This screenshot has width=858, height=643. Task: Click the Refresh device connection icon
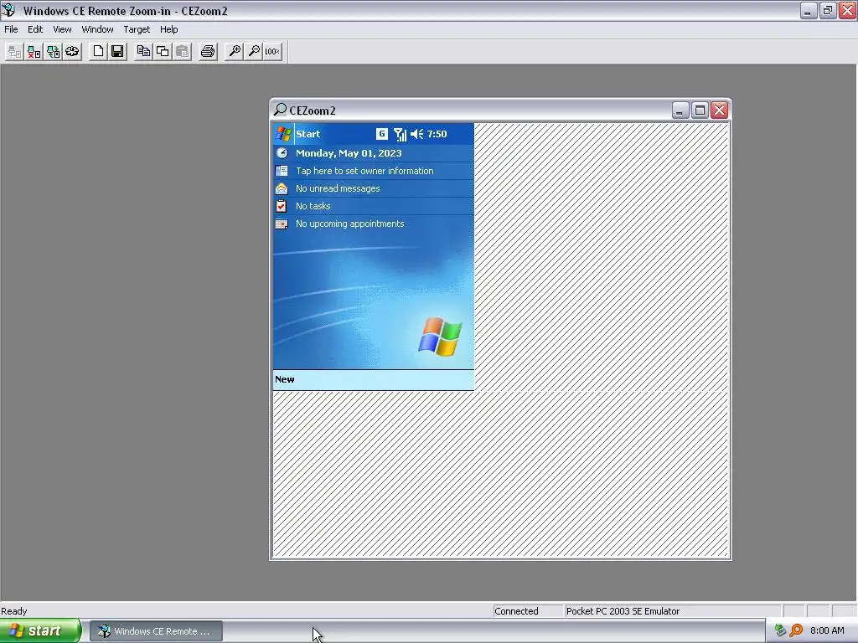pyautogui.click(x=53, y=51)
